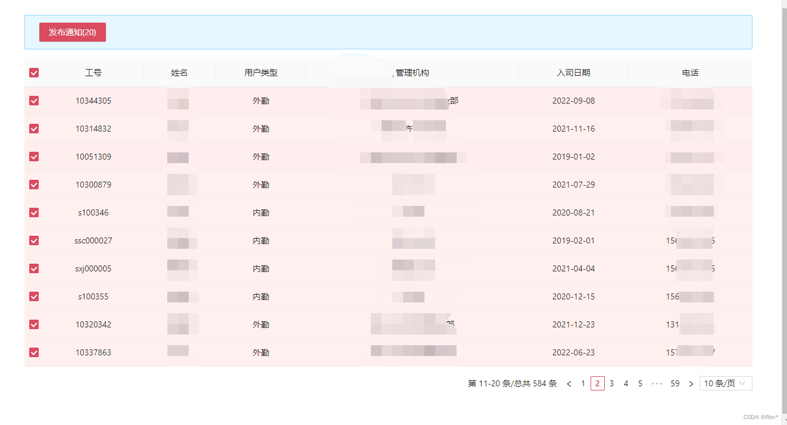787x425 pixels.
Task: Uncheck the row for employee sxj000005
Action: pyautogui.click(x=34, y=268)
